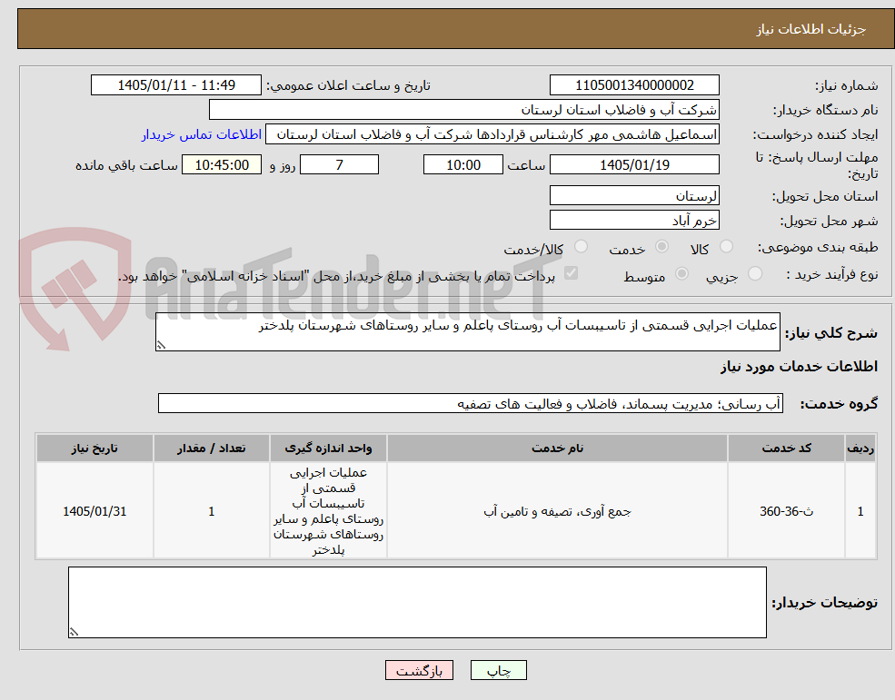Click the واحد اندازه گیری column header

coord(328,448)
